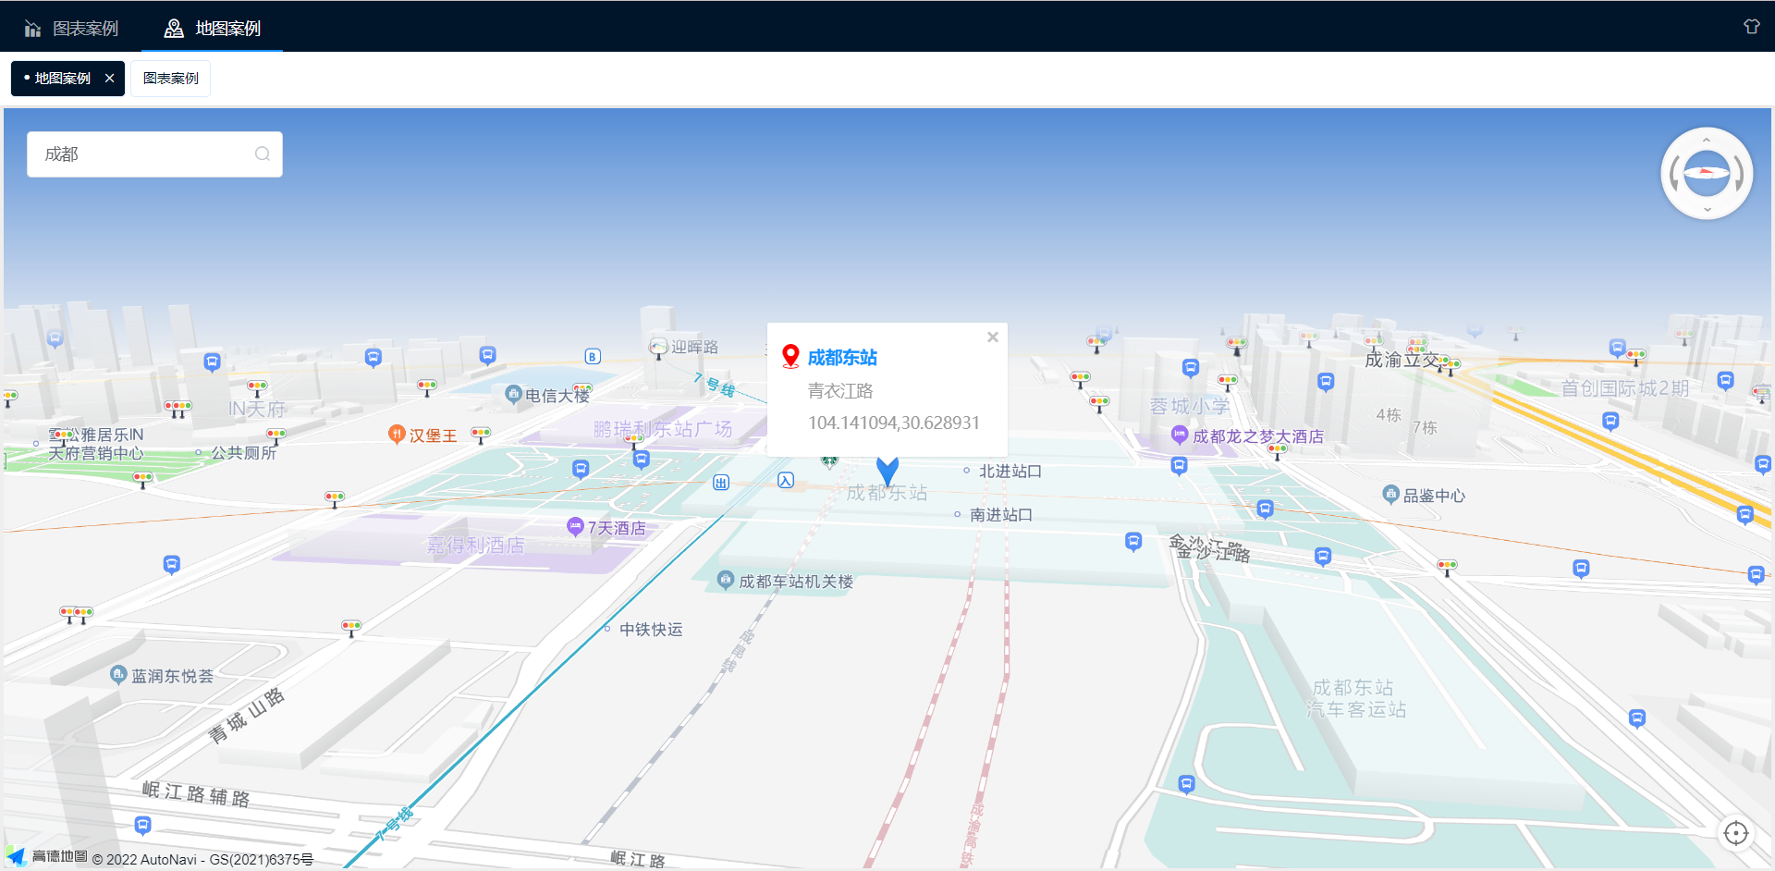Click the 品鉴中心 POI icon
Viewport: 1775px width, 871px height.
pos(1391,495)
